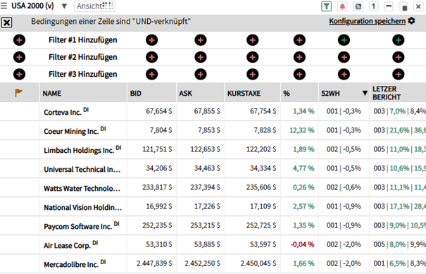Add an ASK condition in Filter #1 row
This screenshot has height=274, width=426.
pyautogui.click(x=201, y=40)
